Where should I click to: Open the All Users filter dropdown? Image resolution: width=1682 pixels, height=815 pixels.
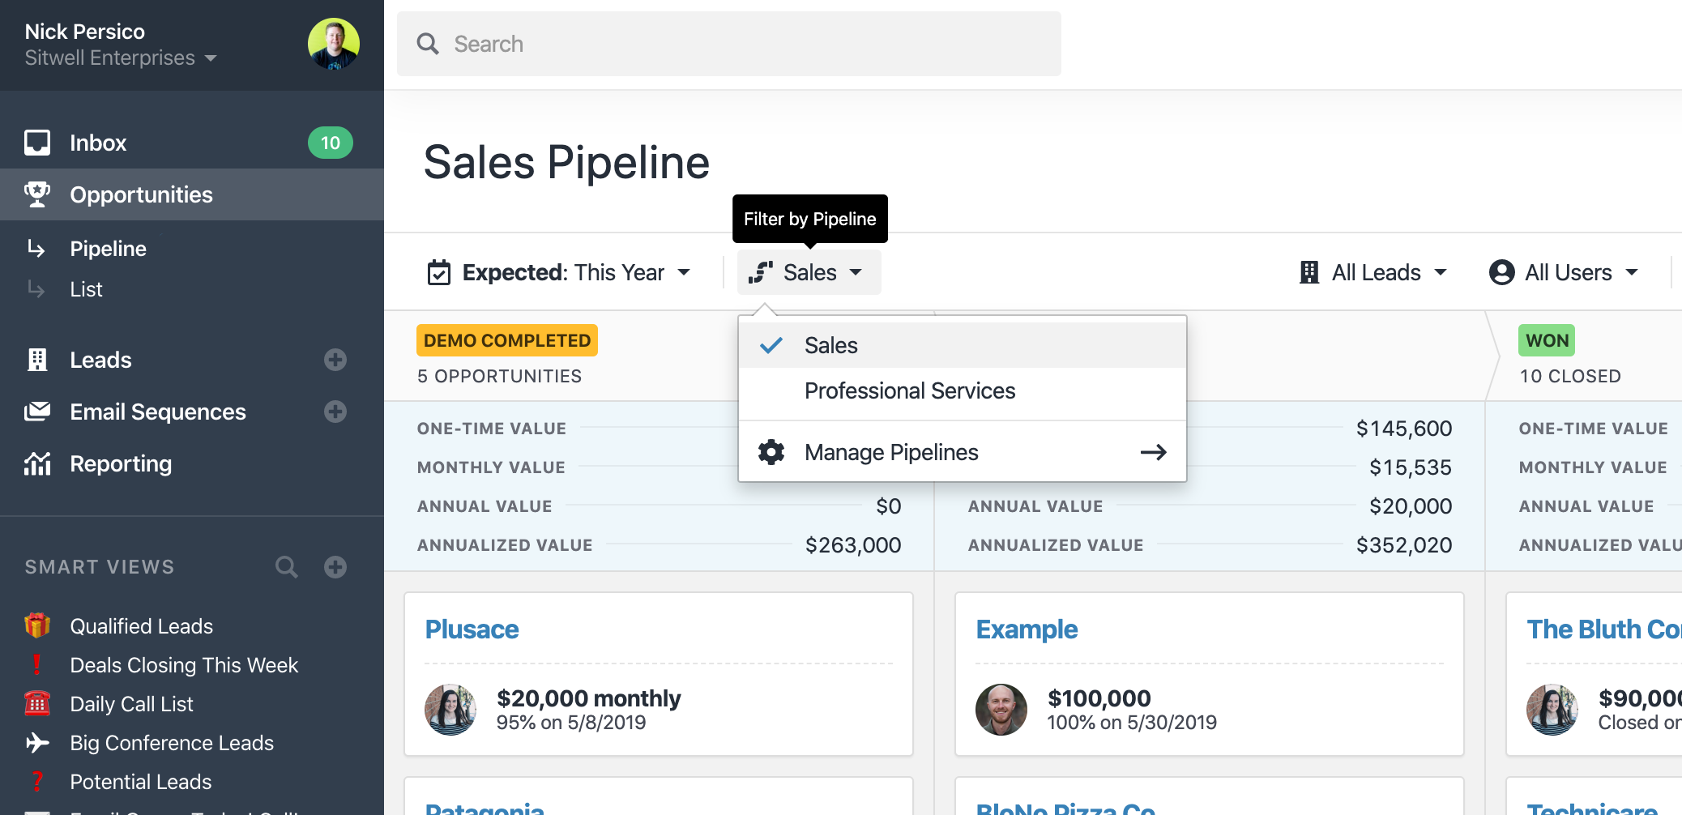1564,273
